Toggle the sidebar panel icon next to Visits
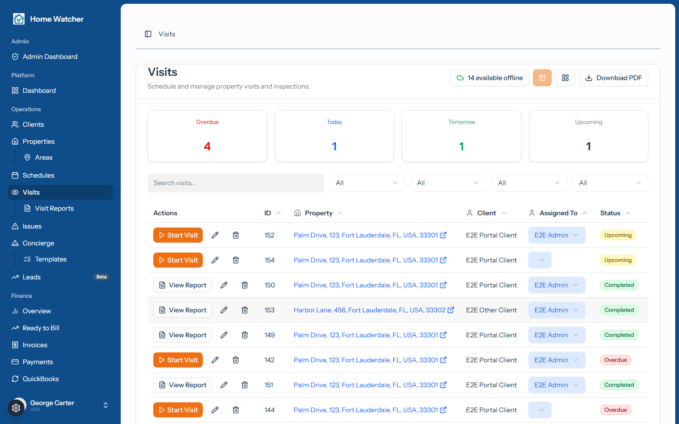679x424 pixels. point(148,34)
